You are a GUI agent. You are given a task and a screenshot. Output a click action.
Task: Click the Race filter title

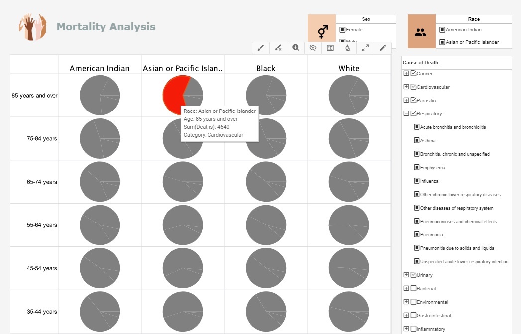click(x=474, y=19)
